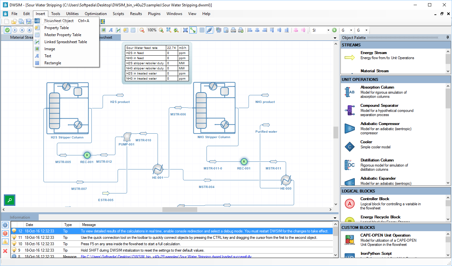The height and width of the screenshot is (266, 452).
Task: Click the green plus add units icon
Action: pos(334,30)
